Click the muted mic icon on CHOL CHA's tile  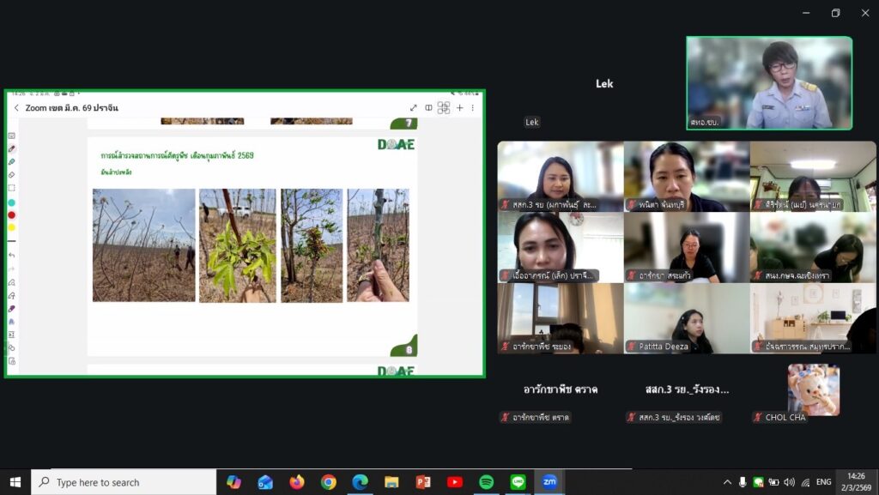pos(758,418)
